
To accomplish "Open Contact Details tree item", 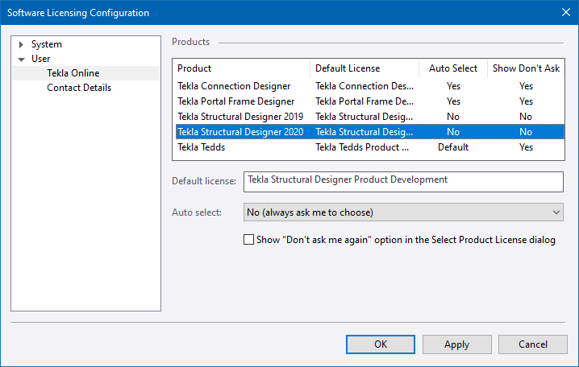I will click(x=79, y=88).
